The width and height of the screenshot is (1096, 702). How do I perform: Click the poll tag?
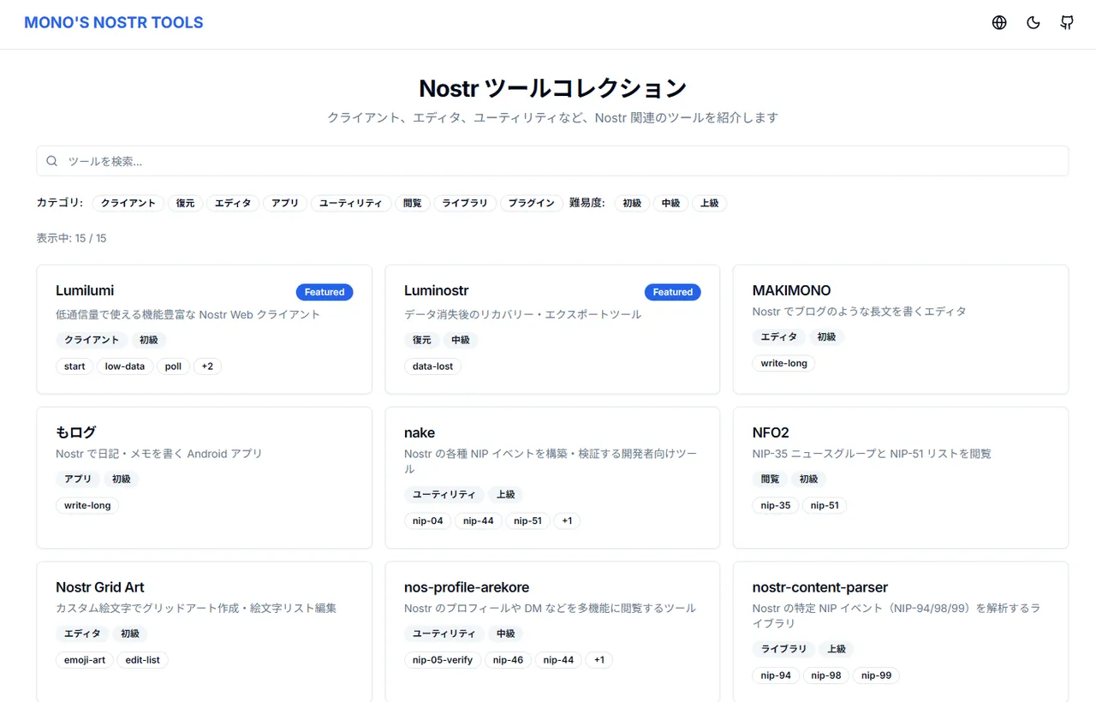click(x=173, y=366)
